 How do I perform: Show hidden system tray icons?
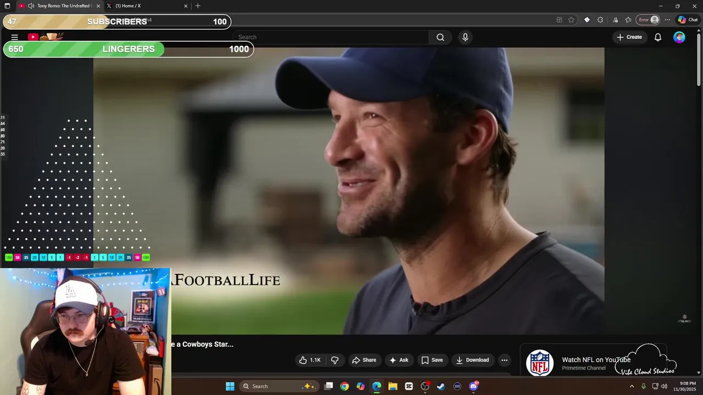click(632, 386)
